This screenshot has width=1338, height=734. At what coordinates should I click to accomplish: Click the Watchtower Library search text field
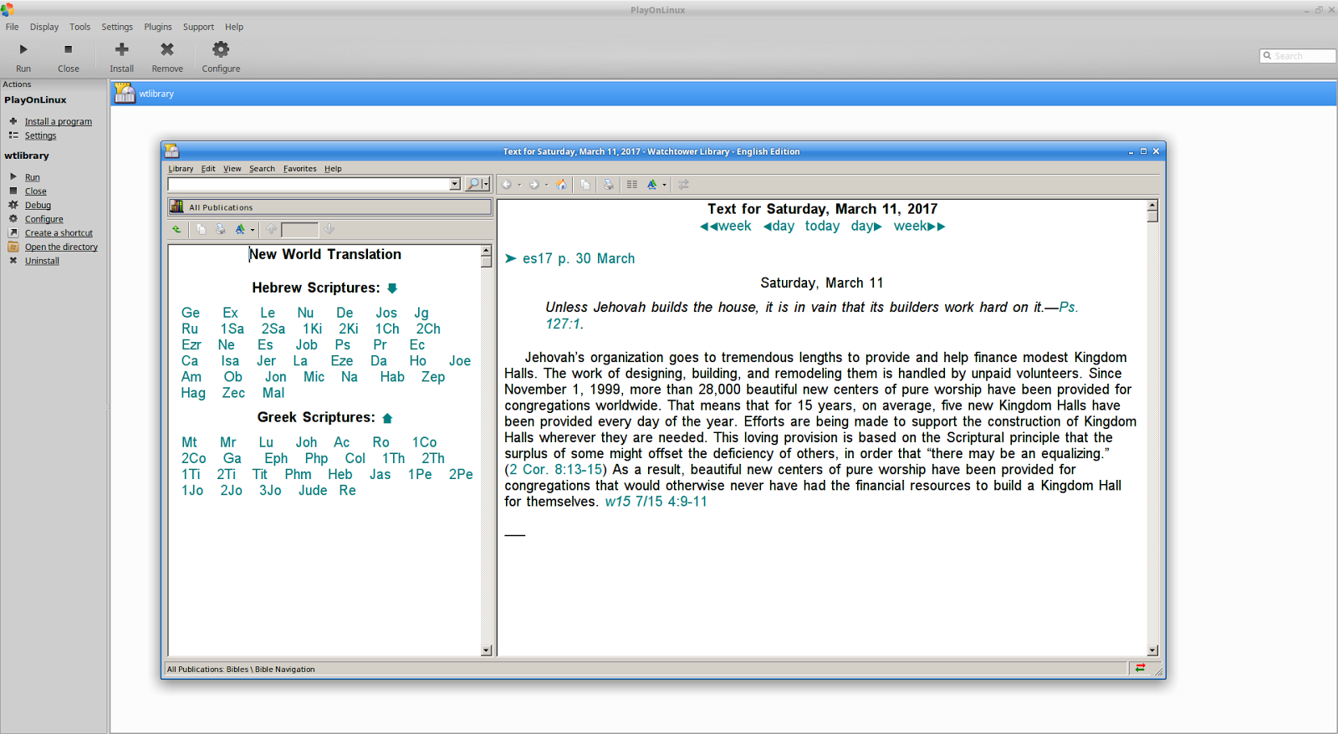coord(309,184)
